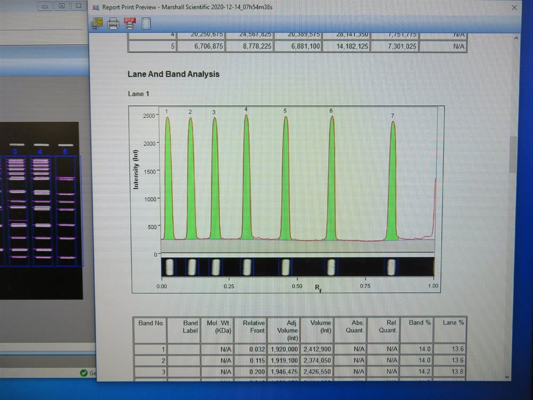Click the upper table cell 6,881,100
Image resolution: width=533 pixels, height=400 pixels.
point(298,46)
